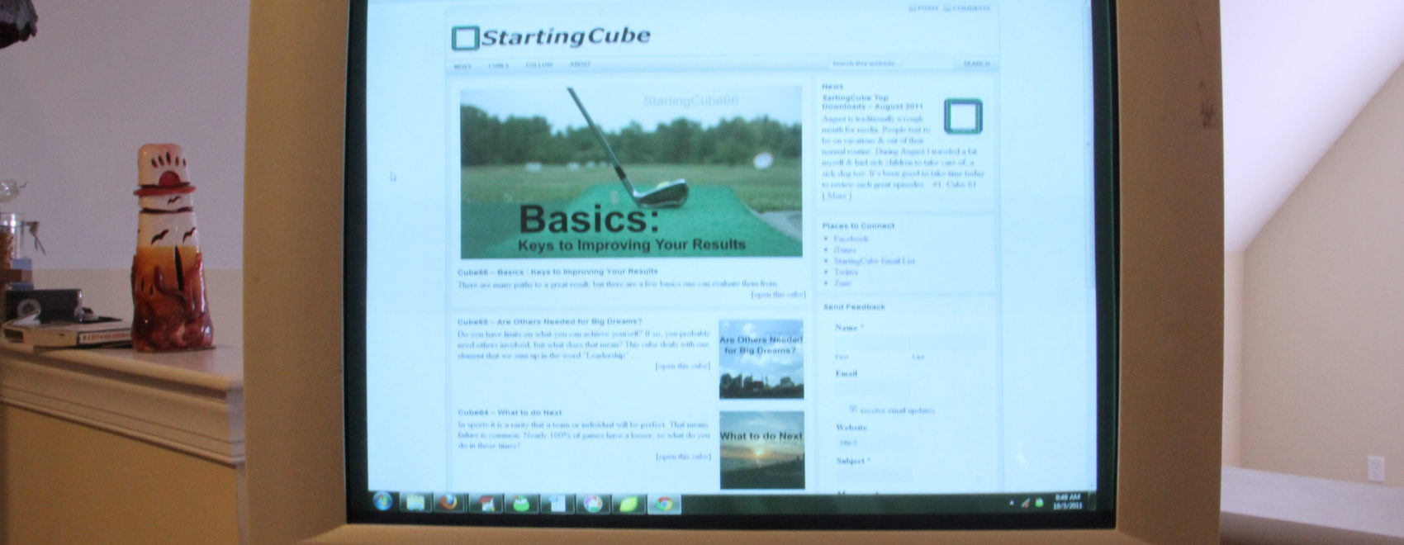Click open this cube under Cube65
Viewport: 1404px width, 545px height.
point(682,366)
